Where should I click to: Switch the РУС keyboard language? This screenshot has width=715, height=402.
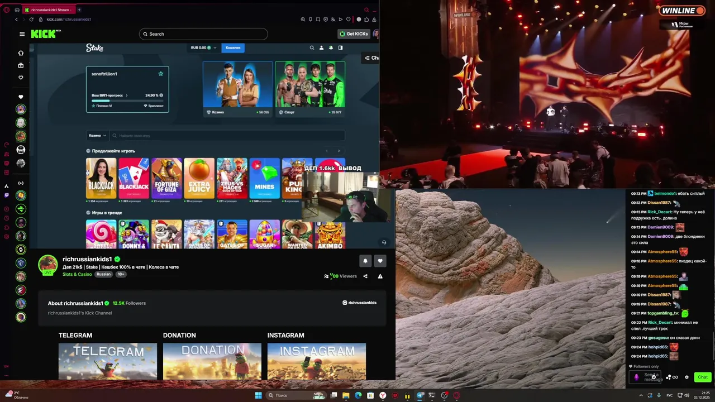(x=669, y=395)
